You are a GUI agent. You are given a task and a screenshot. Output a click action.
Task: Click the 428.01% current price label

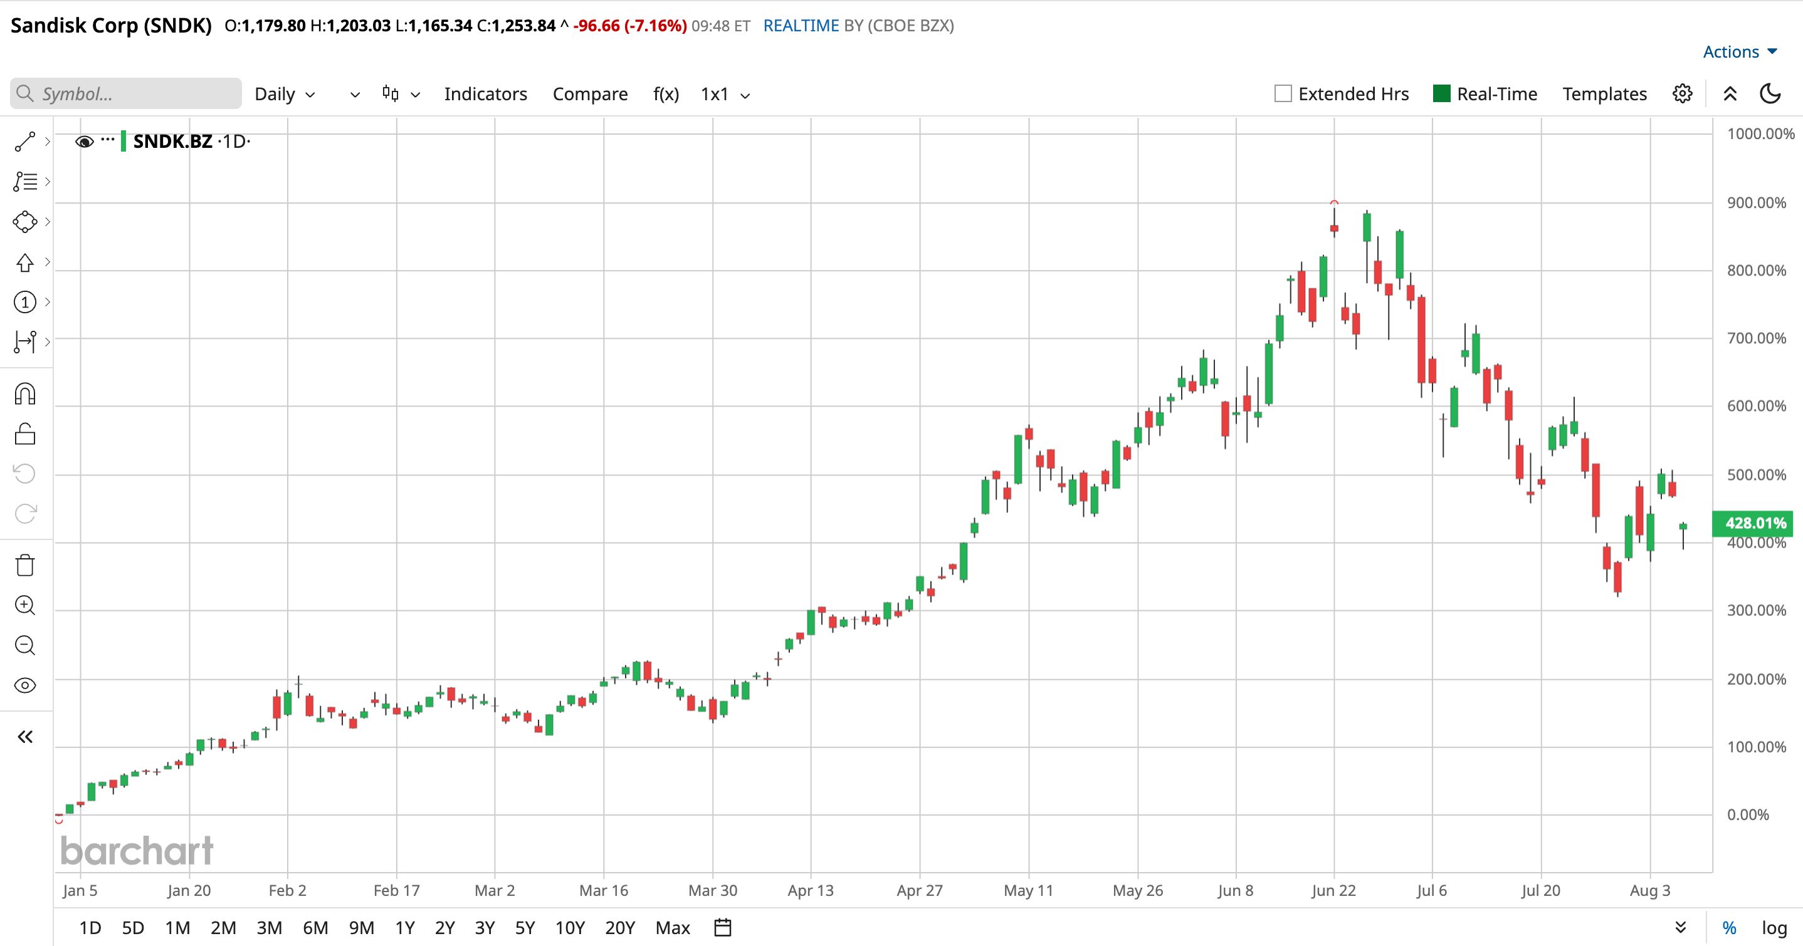[x=1753, y=522]
